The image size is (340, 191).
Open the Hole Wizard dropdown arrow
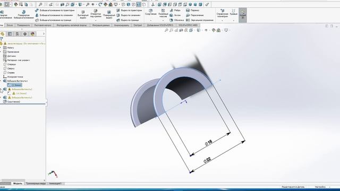click(96, 20)
